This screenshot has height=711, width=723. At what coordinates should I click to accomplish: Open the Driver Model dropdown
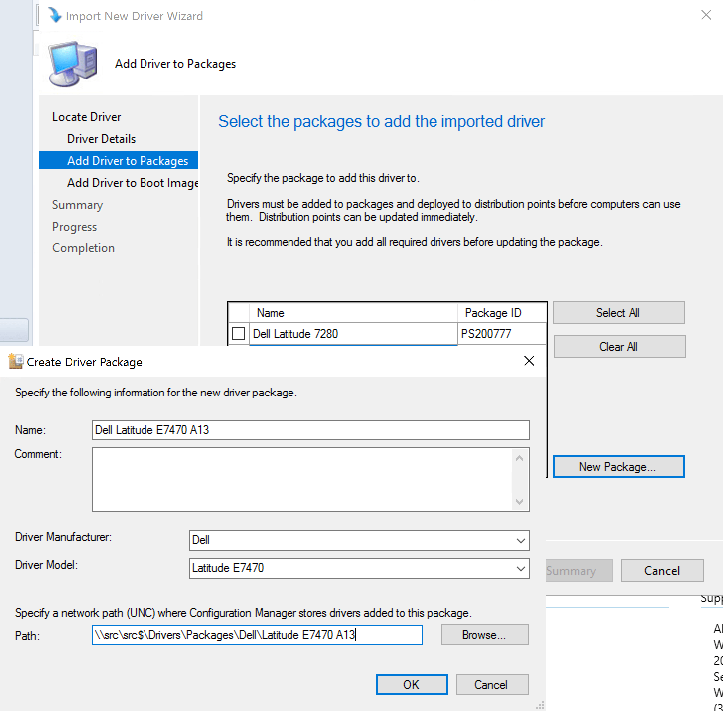pos(520,568)
